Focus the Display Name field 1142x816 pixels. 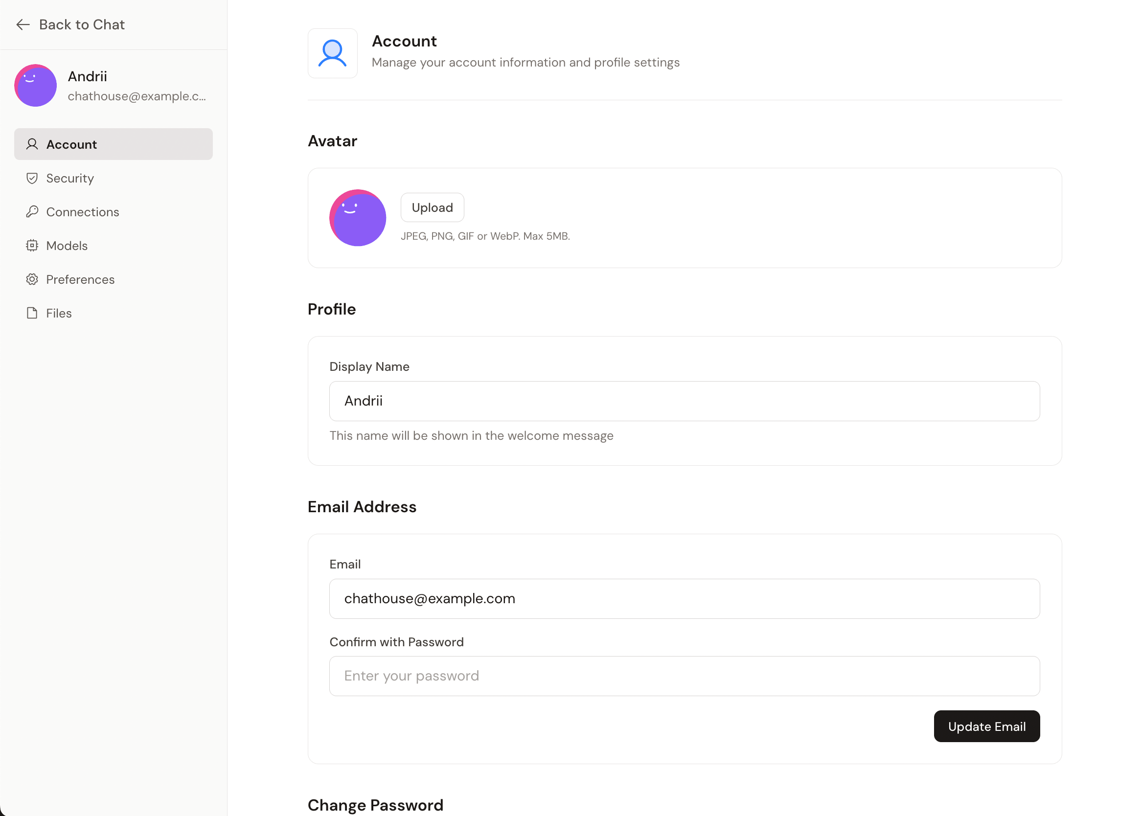(684, 401)
